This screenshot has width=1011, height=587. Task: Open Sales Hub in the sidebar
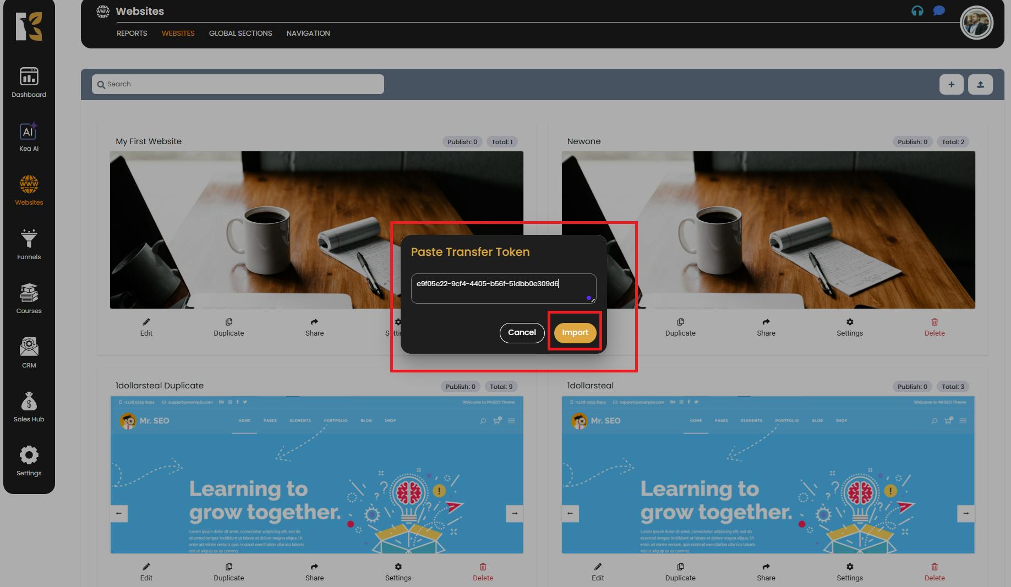[29, 407]
